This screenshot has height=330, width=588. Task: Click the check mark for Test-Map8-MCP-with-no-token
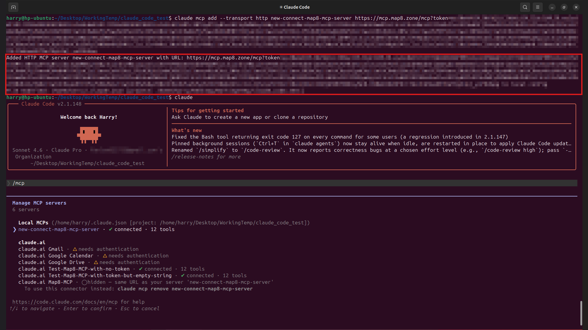[141, 269]
